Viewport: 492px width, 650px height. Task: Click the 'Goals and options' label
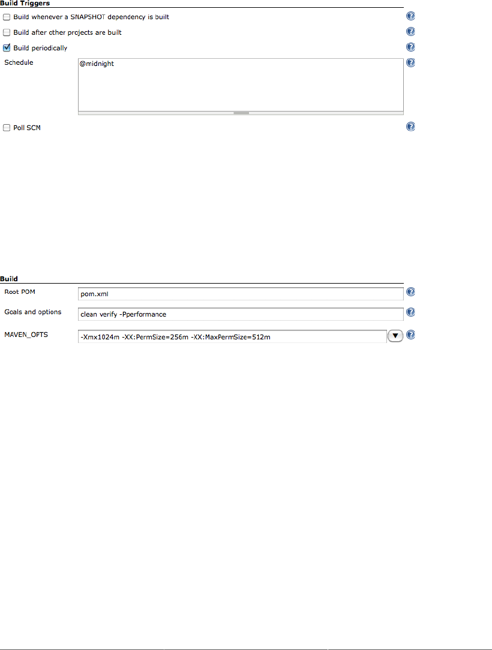33,312
